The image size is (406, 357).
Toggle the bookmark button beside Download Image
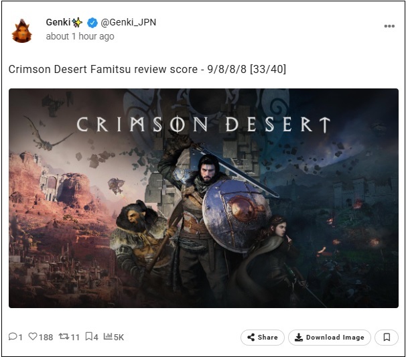[x=387, y=337]
